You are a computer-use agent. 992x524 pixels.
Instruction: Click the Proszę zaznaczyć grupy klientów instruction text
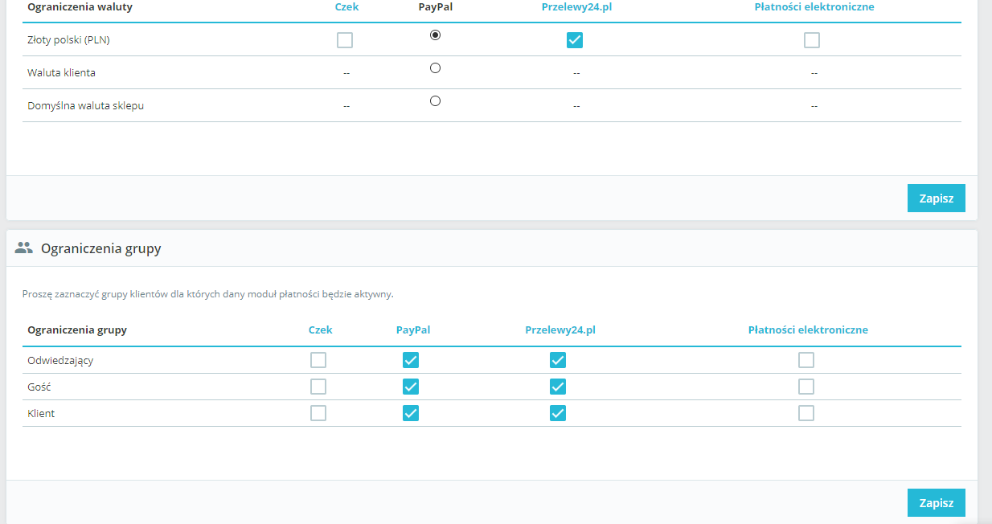pos(208,294)
